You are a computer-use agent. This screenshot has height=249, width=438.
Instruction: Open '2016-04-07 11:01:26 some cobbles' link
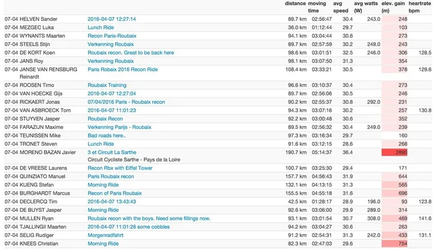[x=130, y=227]
